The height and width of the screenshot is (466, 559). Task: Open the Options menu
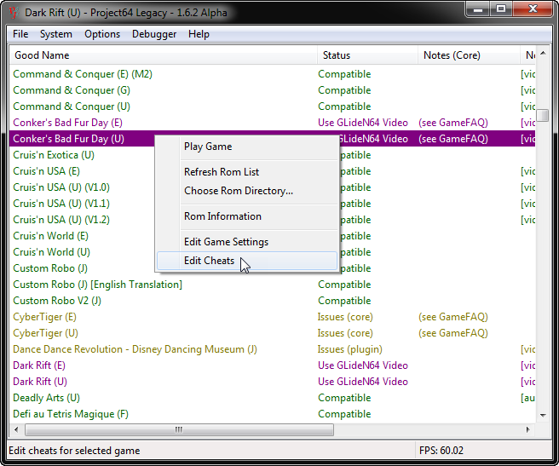(x=102, y=34)
